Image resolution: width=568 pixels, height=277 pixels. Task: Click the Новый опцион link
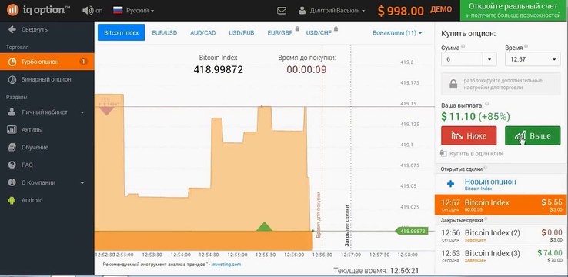490,182
